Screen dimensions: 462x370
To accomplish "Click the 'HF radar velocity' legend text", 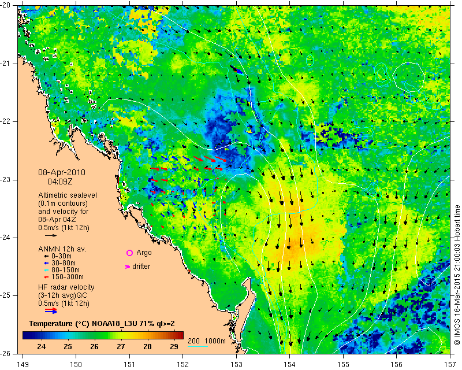I will tap(66, 287).
